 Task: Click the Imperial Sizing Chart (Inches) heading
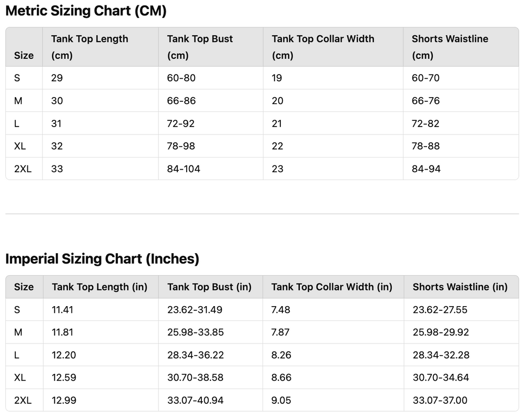[x=102, y=259]
